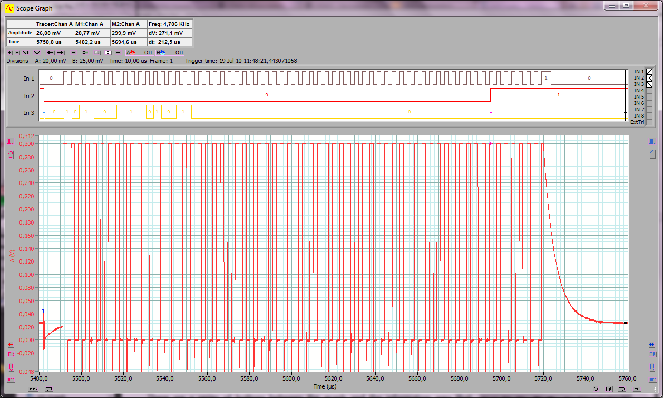Screen dimensions: 663x398
Task: Click right axis shift-down arrow icon
Action: pyautogui.click(x=653, y=367)
